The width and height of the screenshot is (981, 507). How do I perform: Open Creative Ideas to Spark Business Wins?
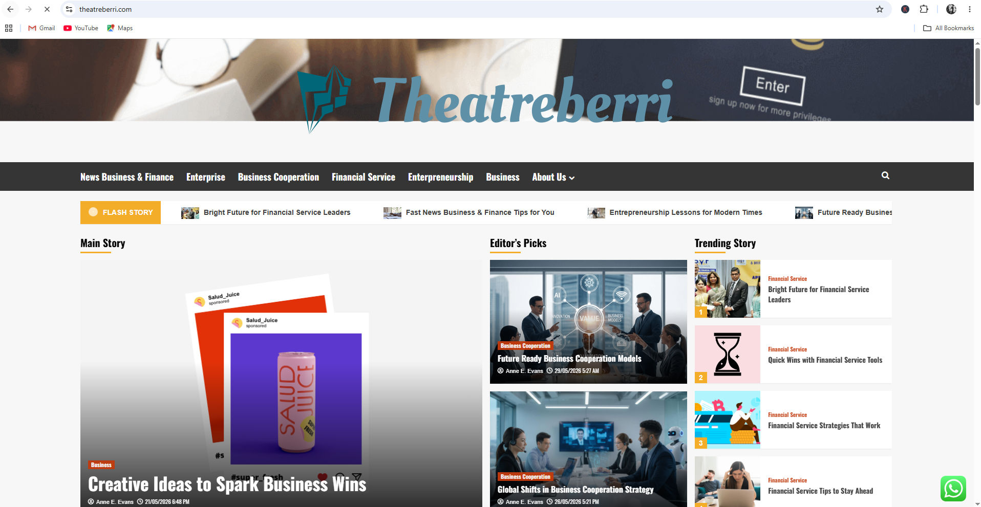pyautogui.click(x=227, y=484)
